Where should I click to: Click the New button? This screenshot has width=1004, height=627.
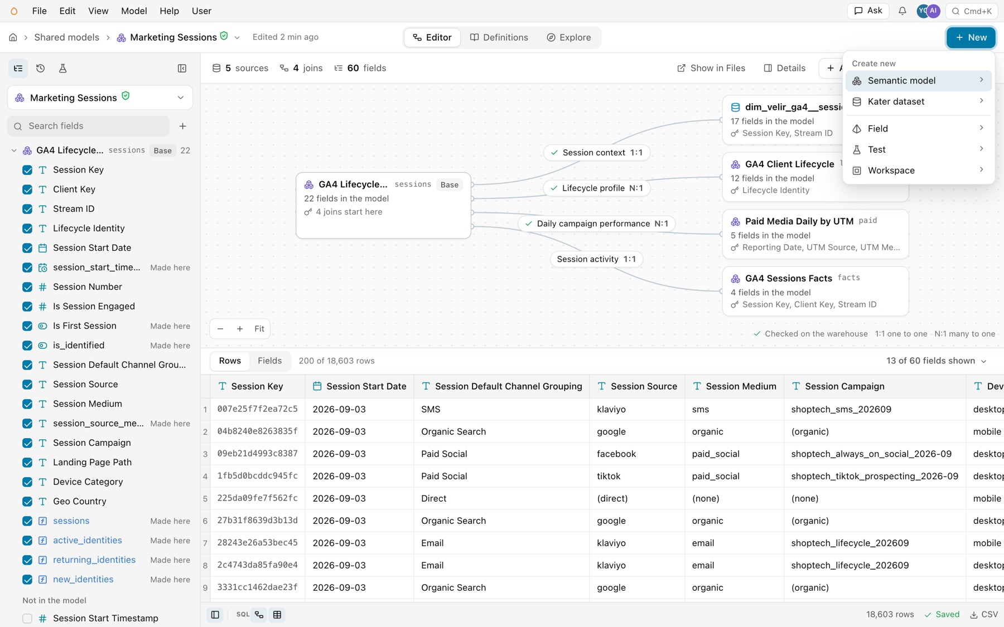971,37
